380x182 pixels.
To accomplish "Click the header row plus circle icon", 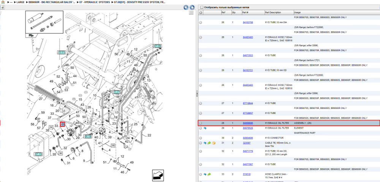I will point(201,12).
